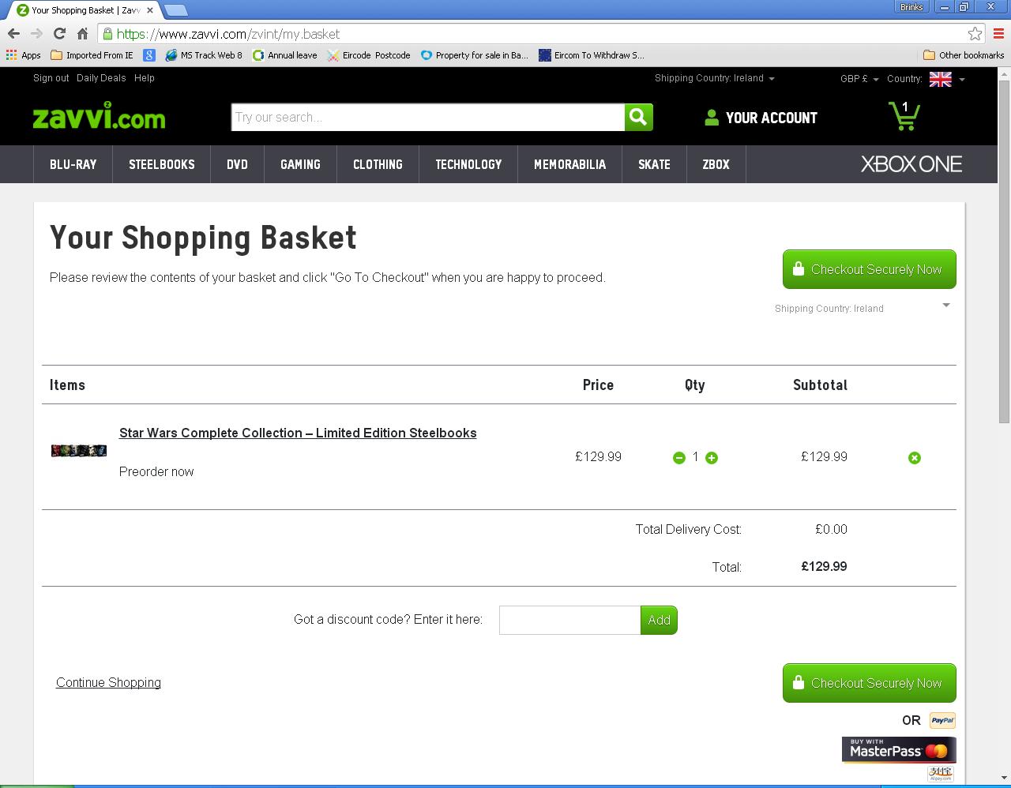This screenshot has height=788, width=1011.
Task: Expand header Shipping Country Ireland dropdown
Action: (715, 78)
